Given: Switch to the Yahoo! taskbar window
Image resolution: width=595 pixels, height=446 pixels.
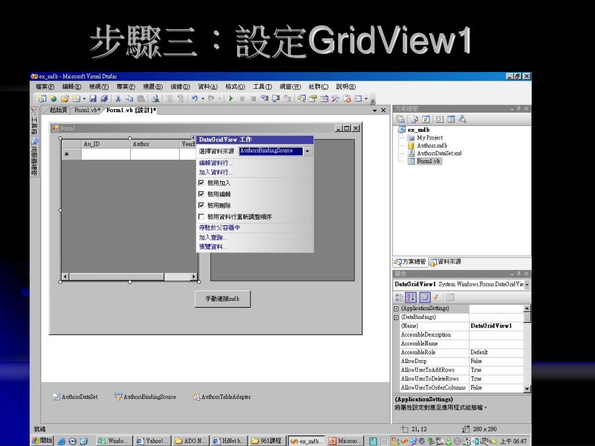Looking at the screenshot, I should 153,441.
